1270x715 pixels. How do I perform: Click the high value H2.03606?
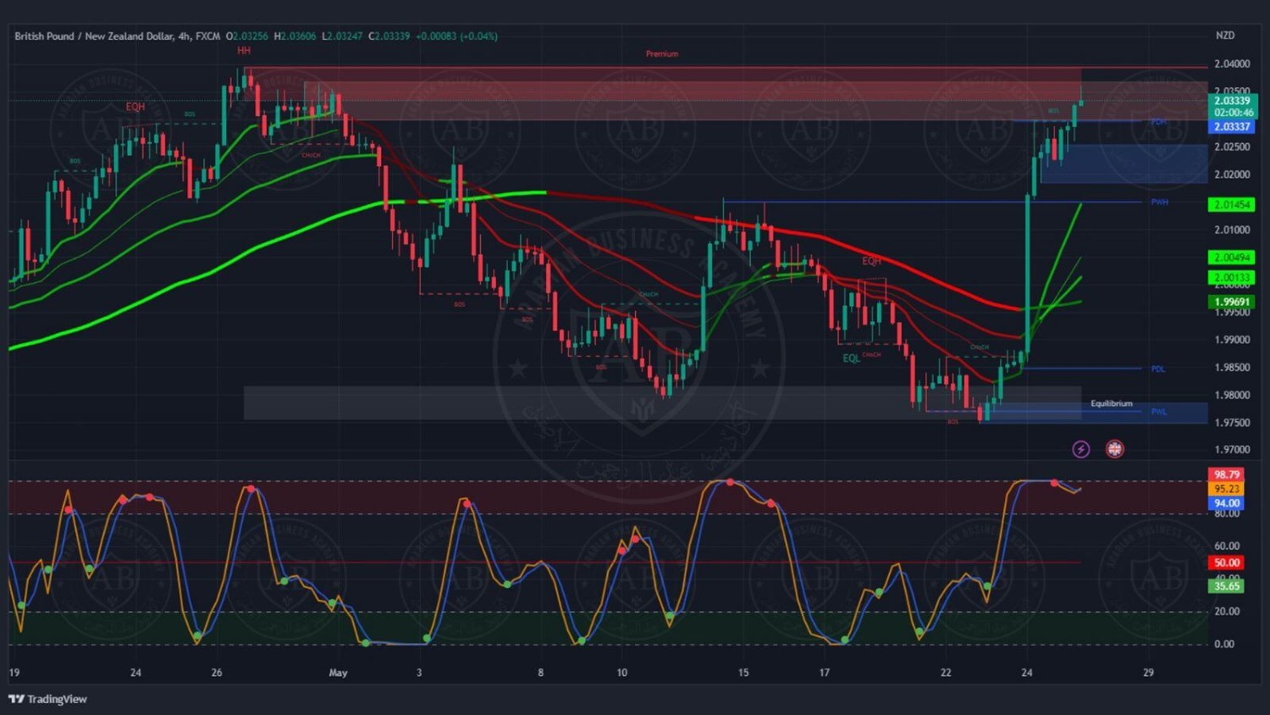coord(295,36)
